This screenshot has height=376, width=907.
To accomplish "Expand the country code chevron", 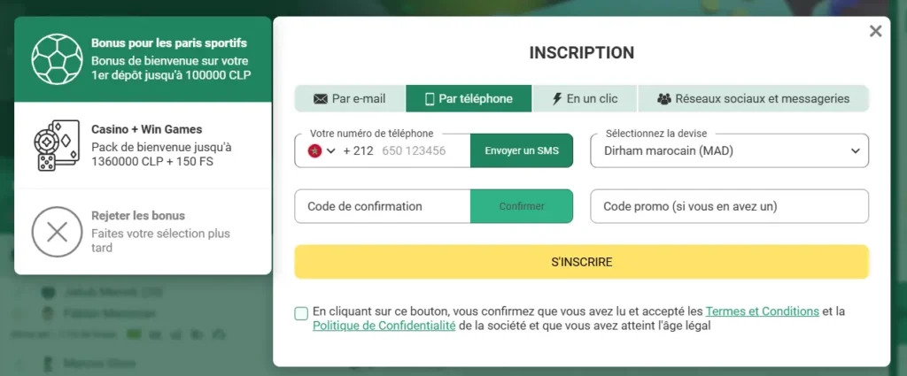I will (x=331, y=151).
